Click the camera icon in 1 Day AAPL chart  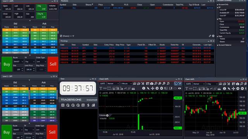point(238,84)
